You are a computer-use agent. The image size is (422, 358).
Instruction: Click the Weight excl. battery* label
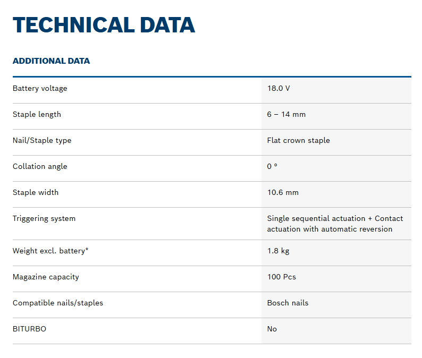50,251
